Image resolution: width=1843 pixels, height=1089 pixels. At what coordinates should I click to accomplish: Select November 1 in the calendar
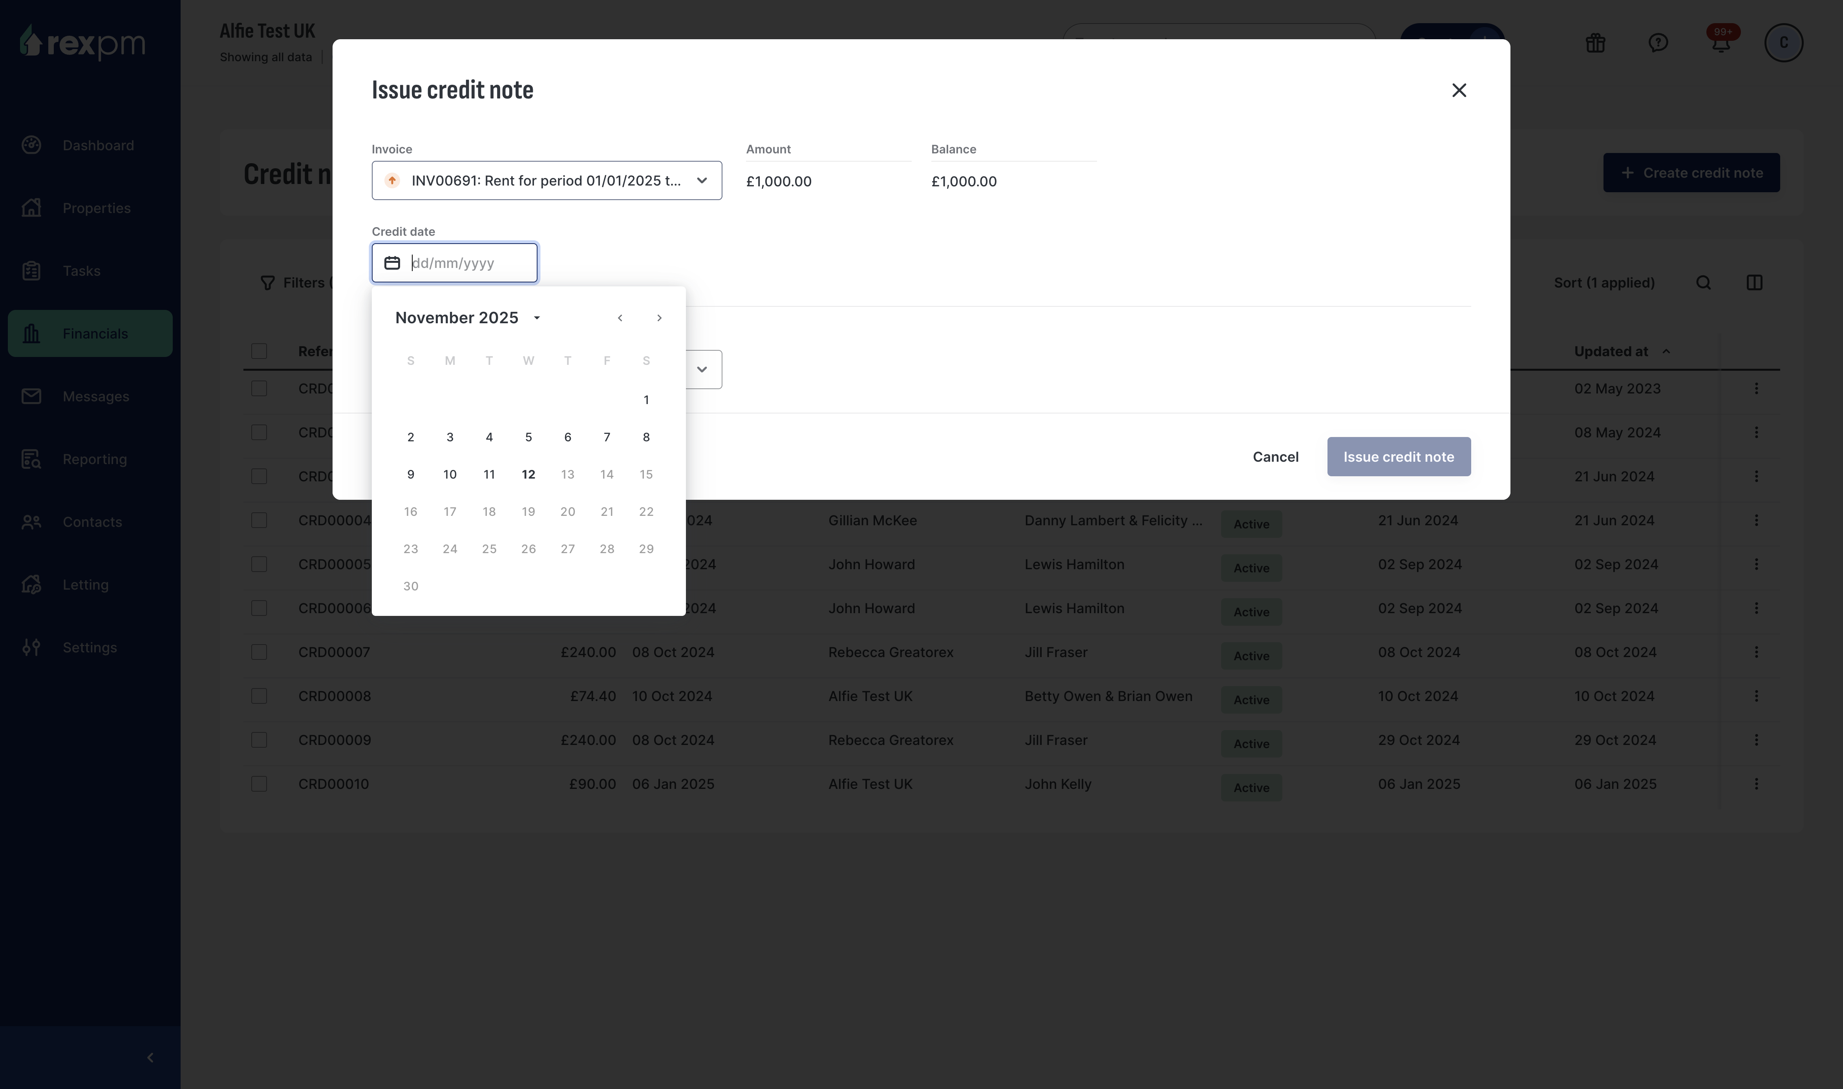tap(645, 400)
